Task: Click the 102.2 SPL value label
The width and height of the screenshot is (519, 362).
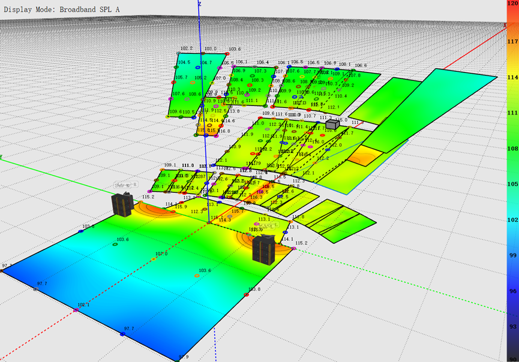Action: [187, 49]
